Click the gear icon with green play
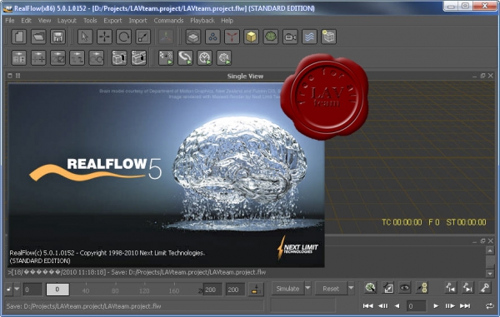The width and height of the screenshot is (500, 317). click(224, 58)
